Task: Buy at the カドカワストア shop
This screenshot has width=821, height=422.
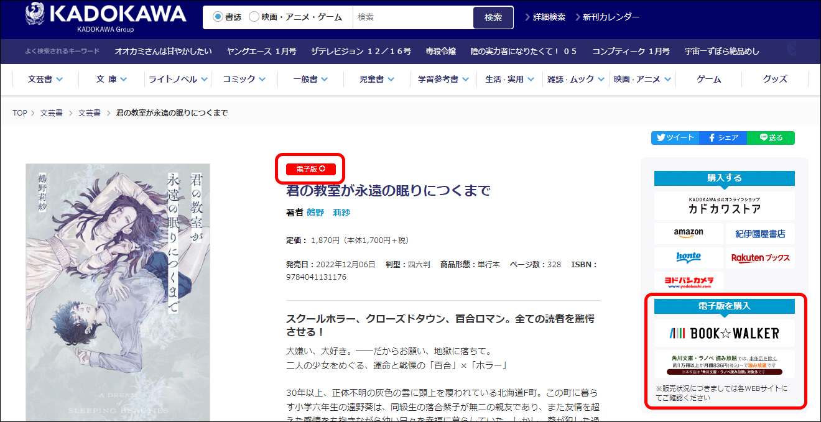Action: click(x=724, y=206)
